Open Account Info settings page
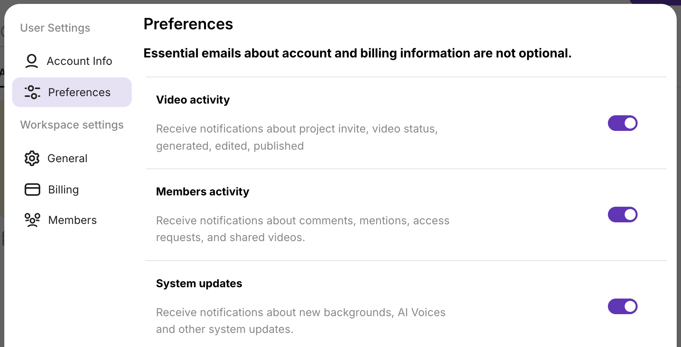 (x=79, y=61)
